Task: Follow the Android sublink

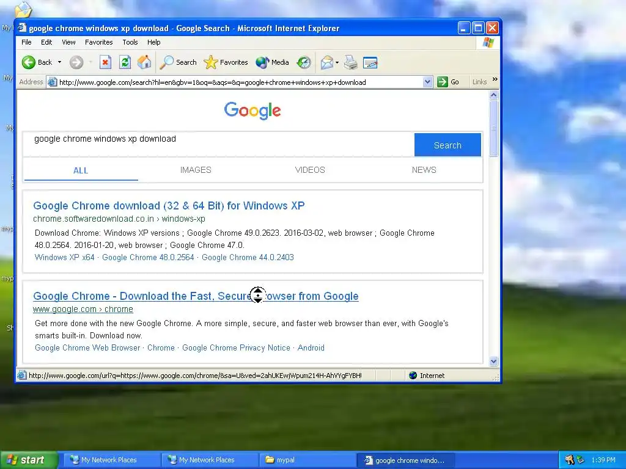Action: [x=311, y=347]
